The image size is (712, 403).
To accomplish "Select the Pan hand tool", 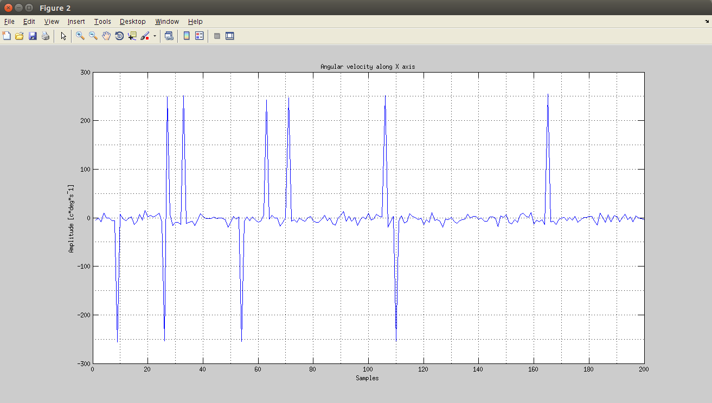I will (x=106, y=36).
